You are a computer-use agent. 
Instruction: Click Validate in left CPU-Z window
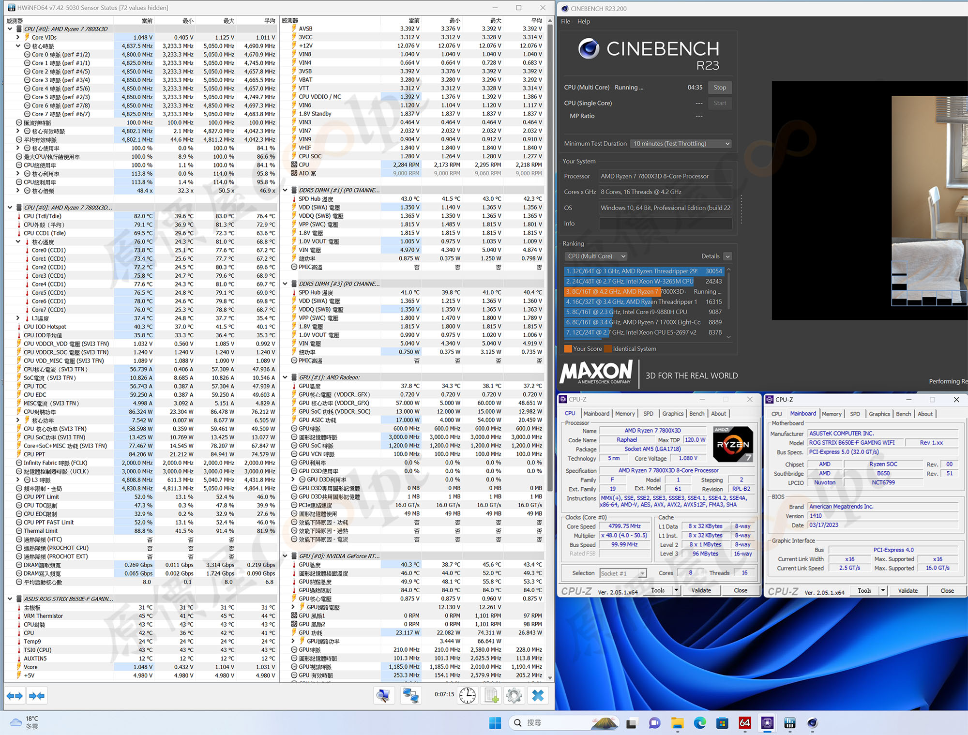tap(701, 590)
